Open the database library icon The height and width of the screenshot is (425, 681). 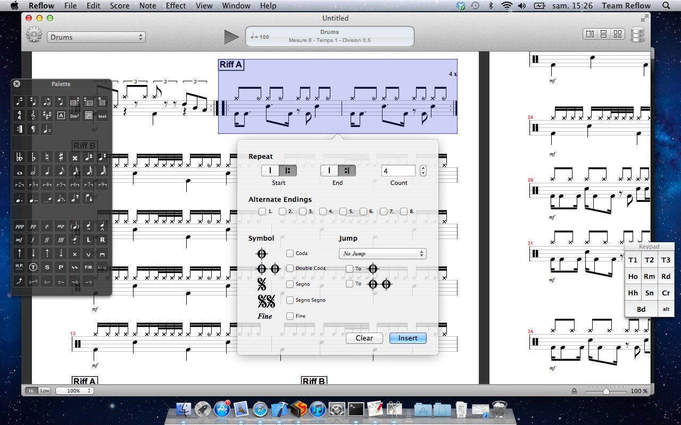[637, 35]
